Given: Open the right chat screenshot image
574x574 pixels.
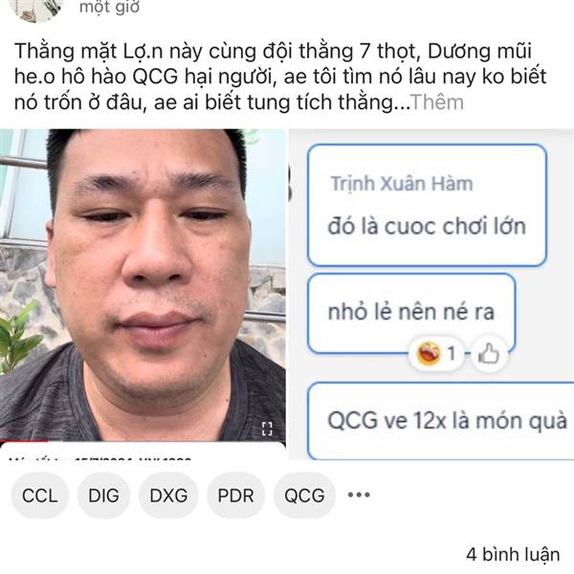Looking at the screenshot, I should click(431, 295).
